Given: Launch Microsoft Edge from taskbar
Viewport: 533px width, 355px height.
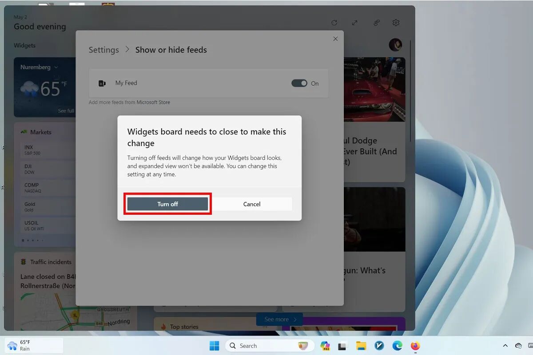Looking at the screenshot, I should tap(397, 346).
